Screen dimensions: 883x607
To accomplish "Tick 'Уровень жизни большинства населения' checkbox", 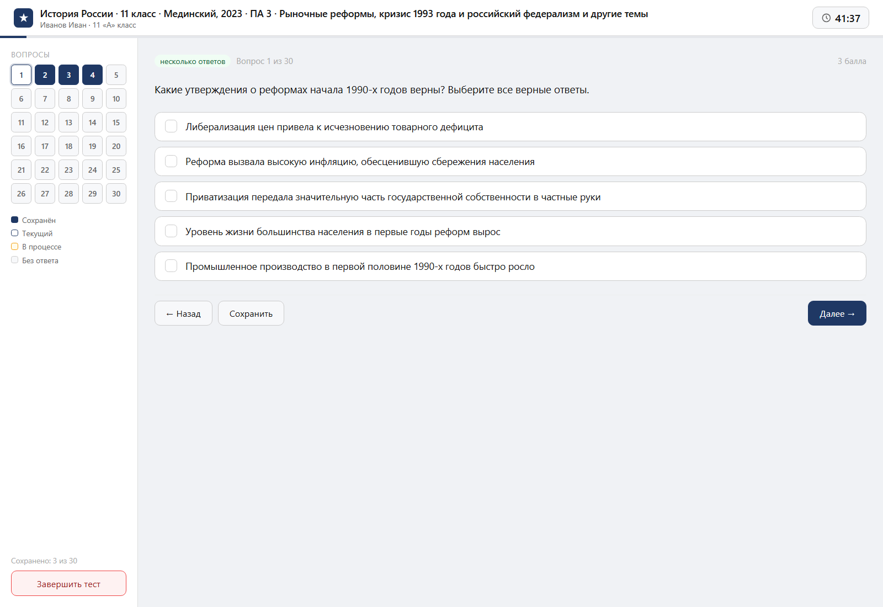I will [171, 231].
